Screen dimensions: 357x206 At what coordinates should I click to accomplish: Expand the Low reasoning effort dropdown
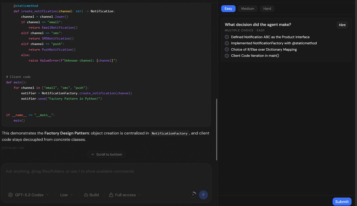pos(66,195)
